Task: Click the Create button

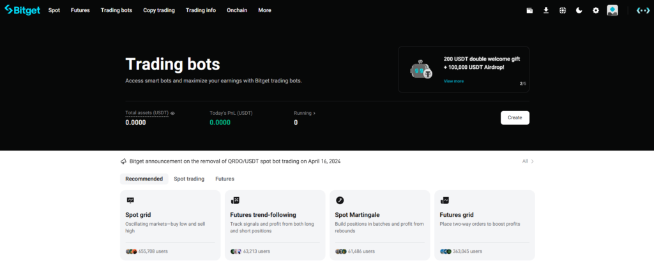Action: pyautogui.click(x=515, y=117)
